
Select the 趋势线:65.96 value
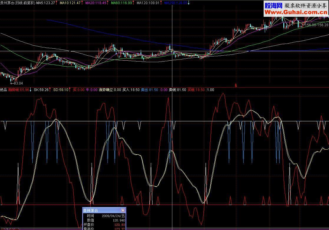(19, 90)
